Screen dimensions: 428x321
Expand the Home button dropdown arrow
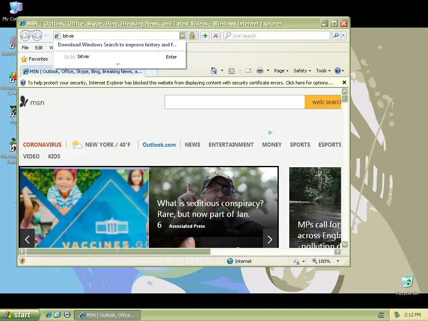222,71
